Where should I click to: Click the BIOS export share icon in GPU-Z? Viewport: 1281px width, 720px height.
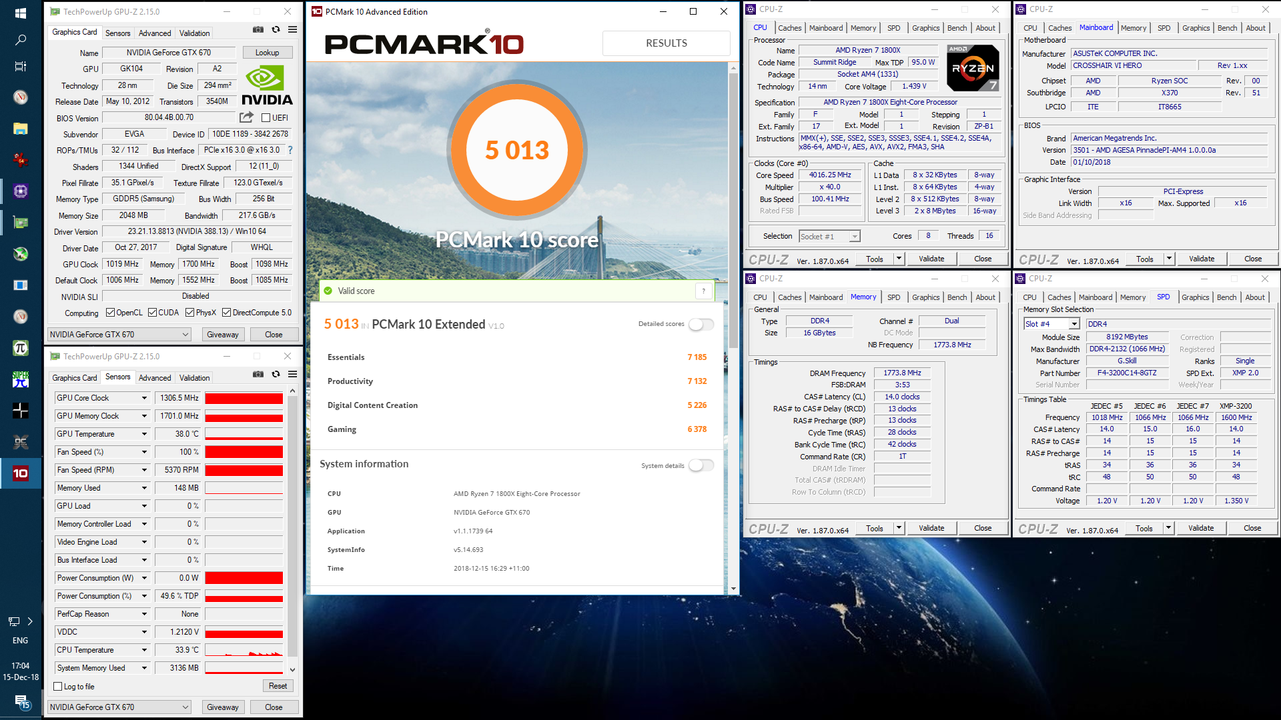[246, 117]
